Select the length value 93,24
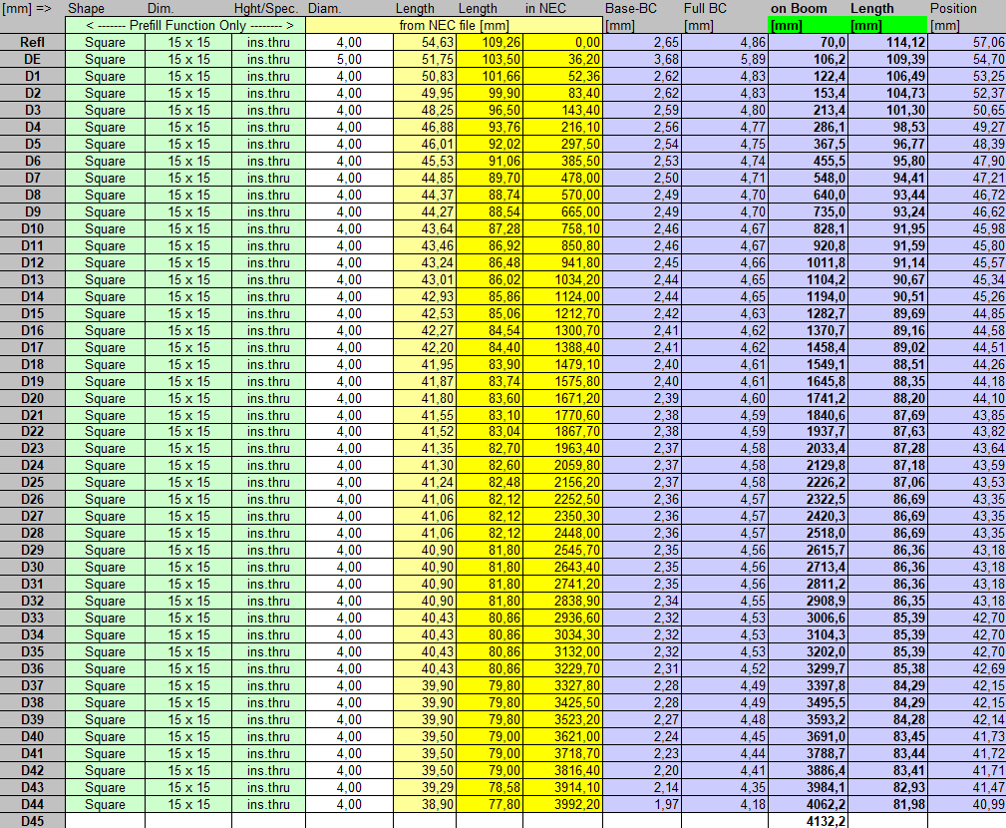Image resolution: width=1006 pixels, height=828 pixels. 888,212
